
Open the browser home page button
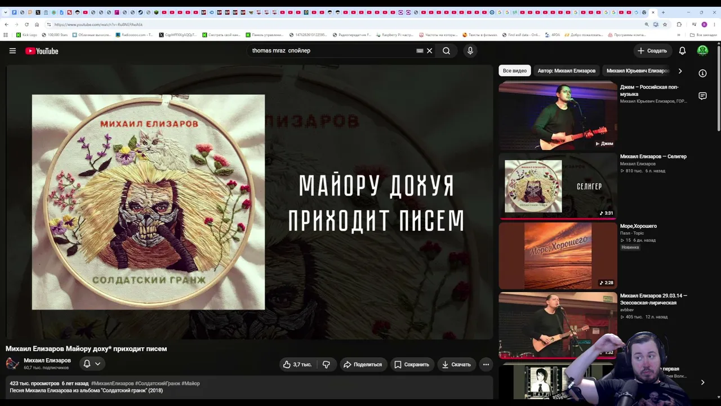(37, 24)
